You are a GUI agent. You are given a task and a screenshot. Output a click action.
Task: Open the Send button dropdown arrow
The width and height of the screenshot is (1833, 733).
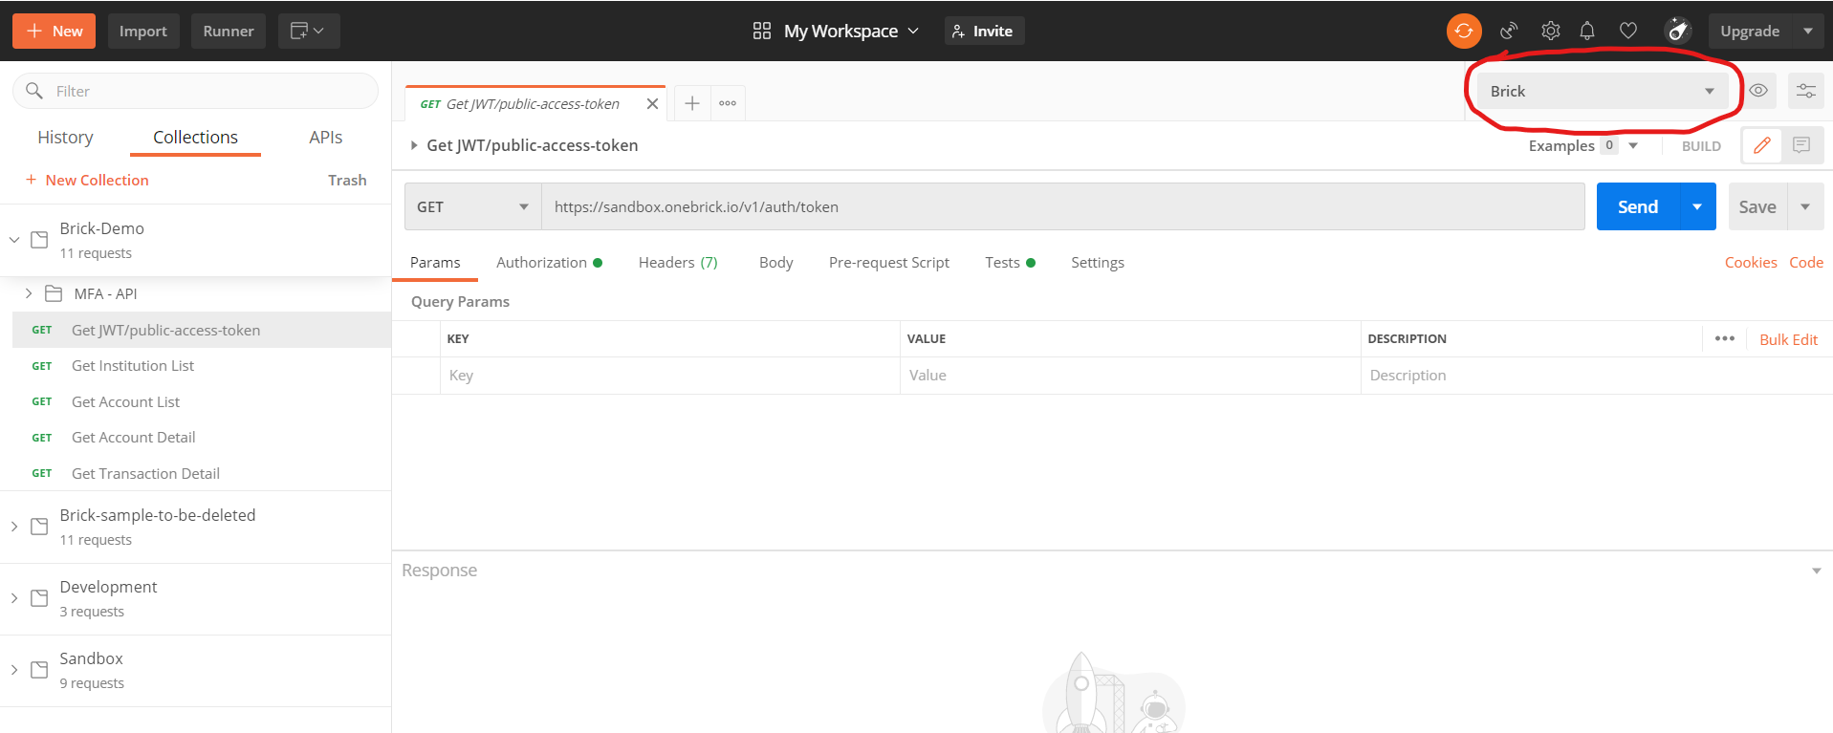point(1697,206)
